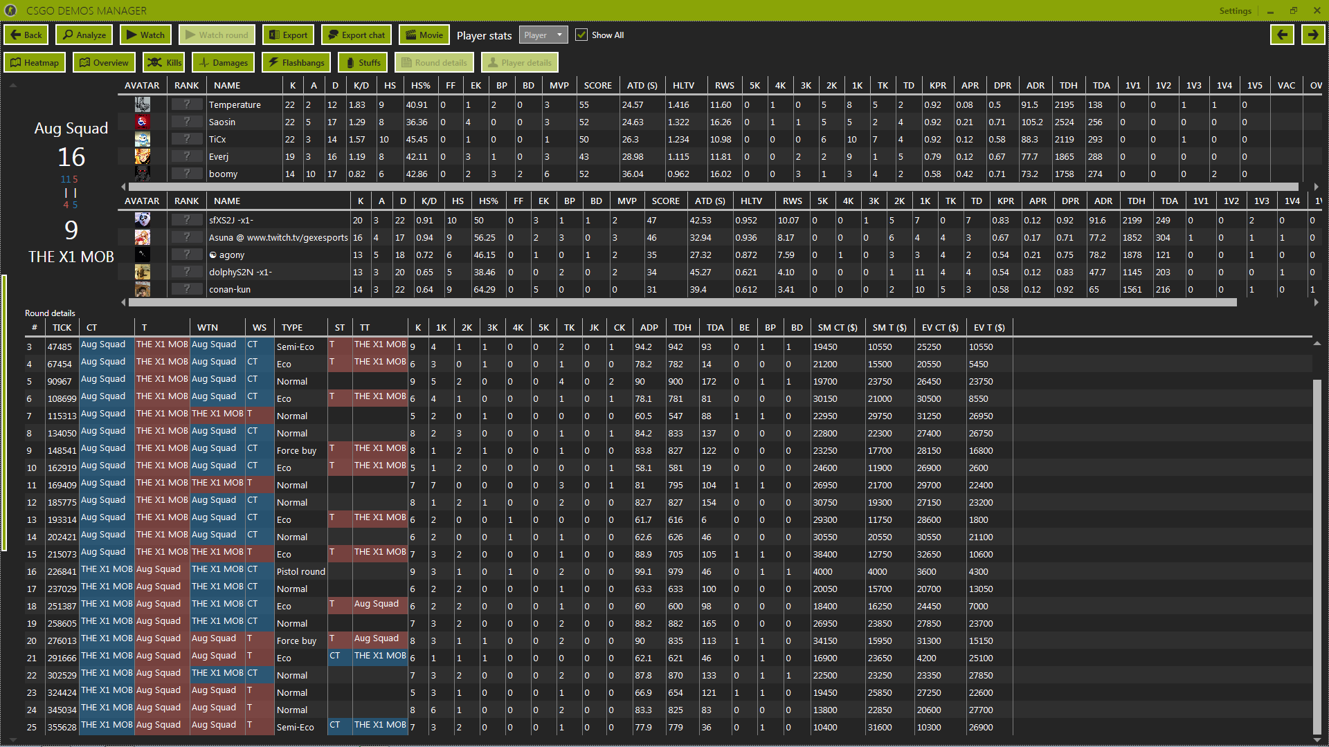Screen dimensions: 1329x747
Task: Click sfXS2J's unknown rank icon
Action: click(186, 220)
